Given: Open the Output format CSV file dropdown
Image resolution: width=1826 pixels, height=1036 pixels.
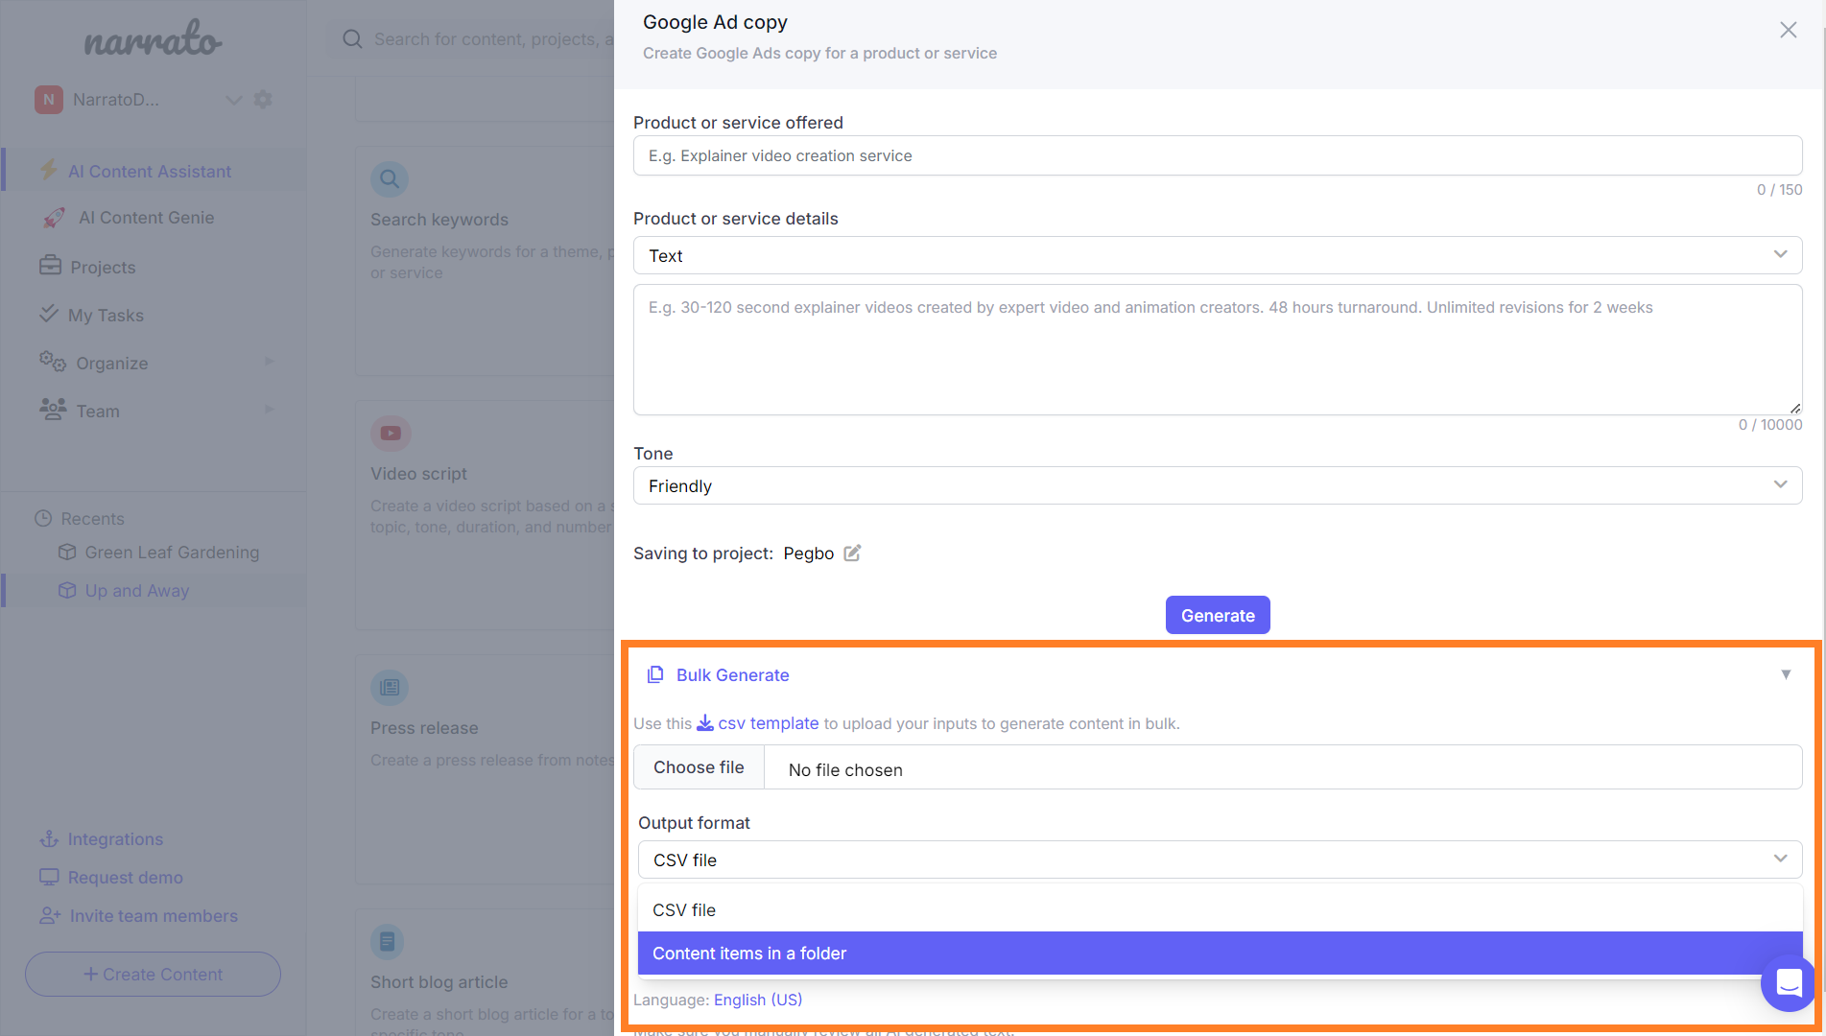Looking at the screenshot, I should (x=1220, y=859).
